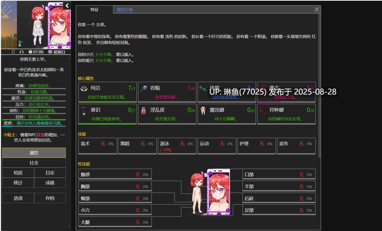Collapse the sidebar with the arrow button
This screenshot has width=382, height=231.
click(x=67, y=5)
